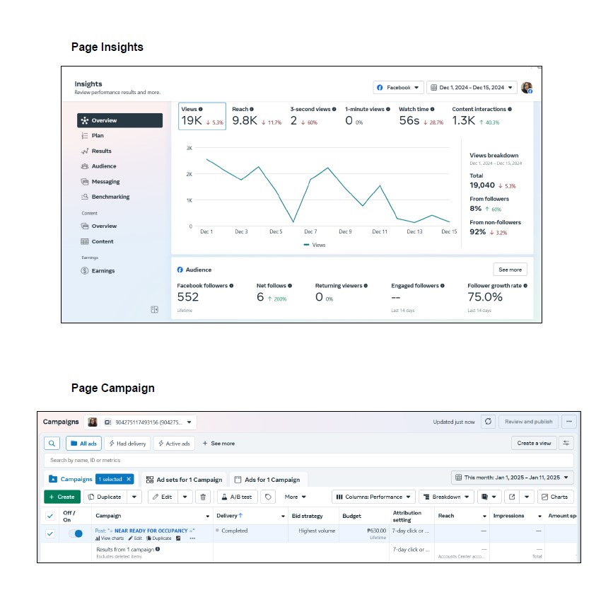Select the 1-minute views metric
The width and height of the screenshot is (613, 600).
pos(368,116)
